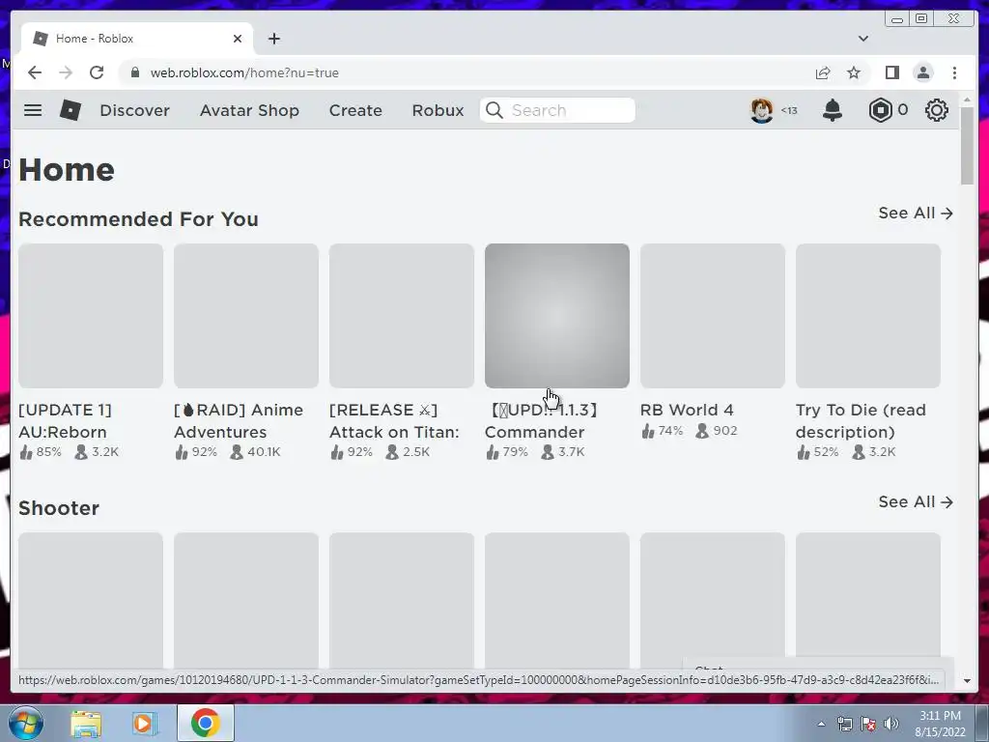Open the Discover menu item
Viewport: 989px width, 742px height.
click(x=134, y=110)
